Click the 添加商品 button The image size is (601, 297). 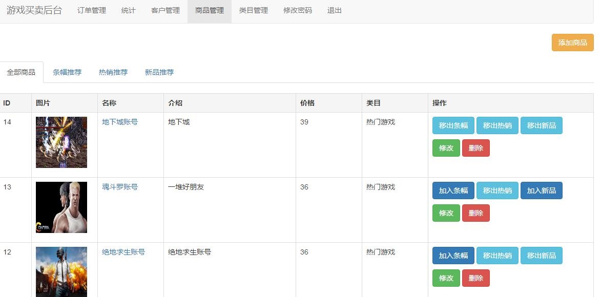(572, 43)
